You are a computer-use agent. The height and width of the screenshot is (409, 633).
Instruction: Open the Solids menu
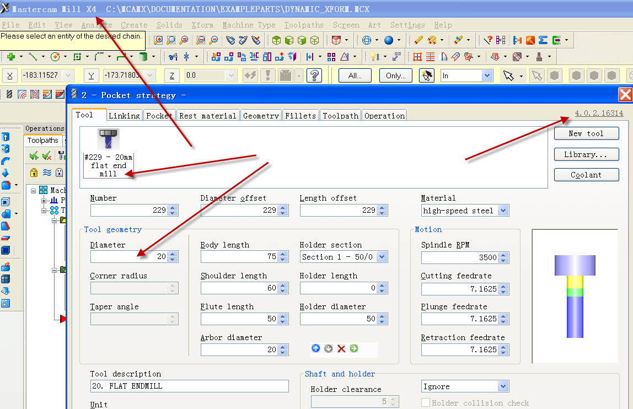169,25
